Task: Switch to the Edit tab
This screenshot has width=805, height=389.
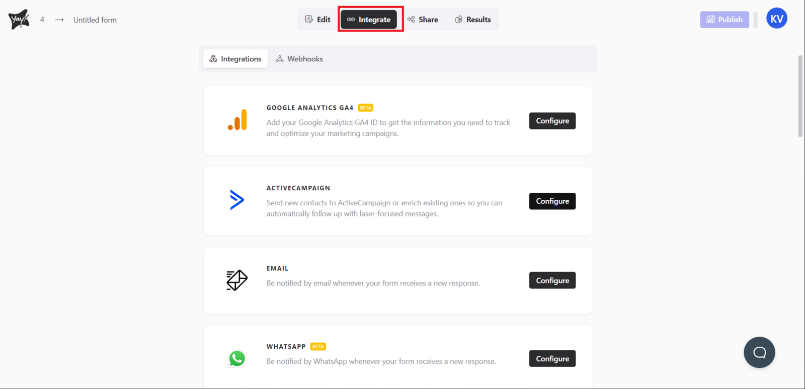Action: [318, 20]
